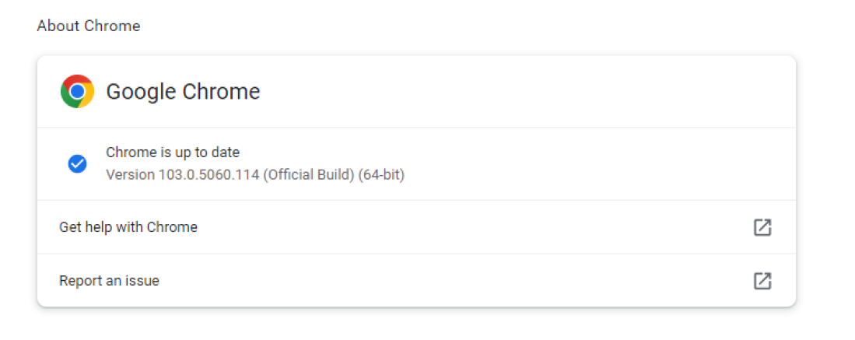Click the "(Official Build)" label
This screenshot has width=855, height=340.
click(x=308, y=174)
